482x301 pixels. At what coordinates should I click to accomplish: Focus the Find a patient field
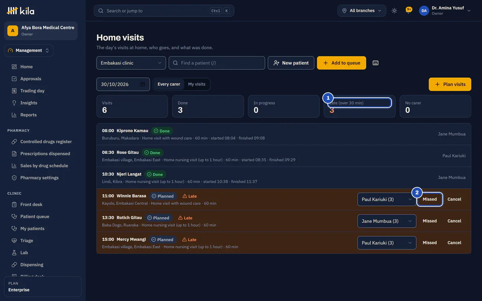click(217, 63)
